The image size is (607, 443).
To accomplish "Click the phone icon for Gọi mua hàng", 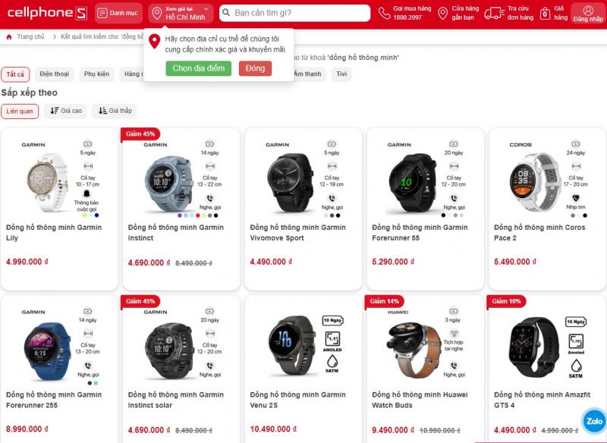I will pyautogui.click(x=385, y=13).
